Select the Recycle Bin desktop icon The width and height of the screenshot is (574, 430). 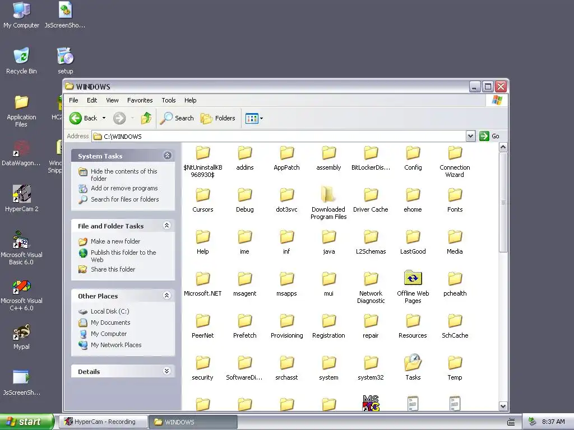pos(21,60)
